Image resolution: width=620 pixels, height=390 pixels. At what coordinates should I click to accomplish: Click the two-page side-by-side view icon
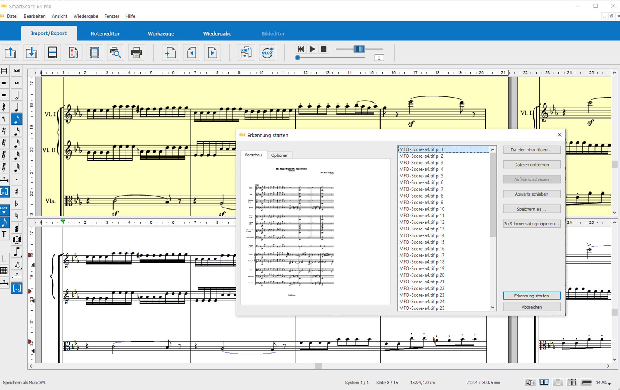[x=544, y=382]
